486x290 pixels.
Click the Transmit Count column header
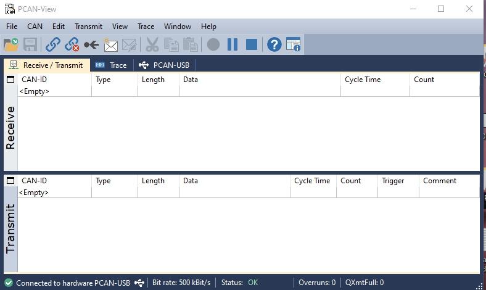356,181
